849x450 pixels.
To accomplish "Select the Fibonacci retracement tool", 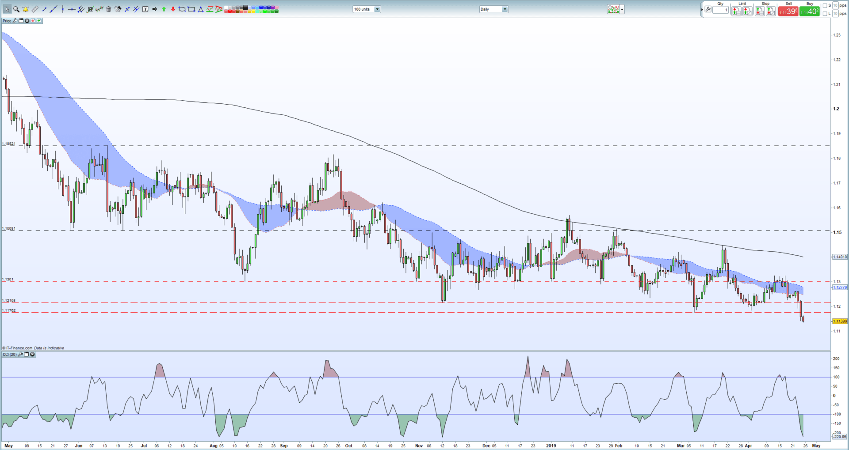I will [90, 9].
